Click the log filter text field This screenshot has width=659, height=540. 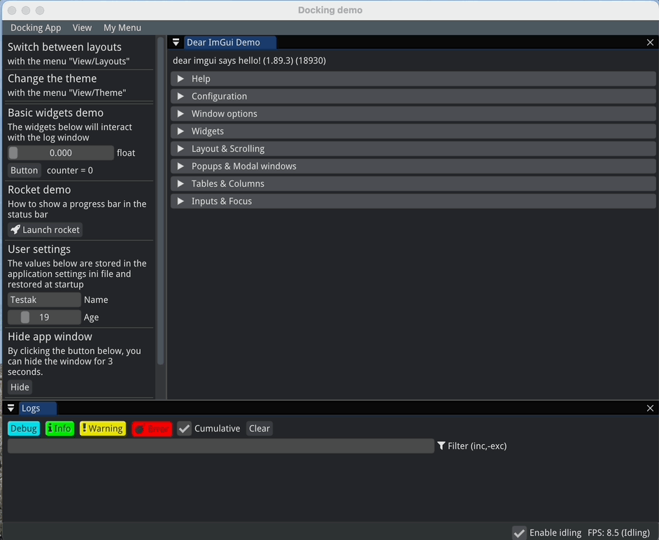click(x=220, y=446)
